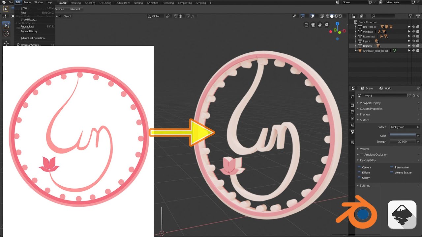Screen dimensions: 422x237
Task: Toggle Glossy ray visibility checkbox
Action: pos(359,178)
